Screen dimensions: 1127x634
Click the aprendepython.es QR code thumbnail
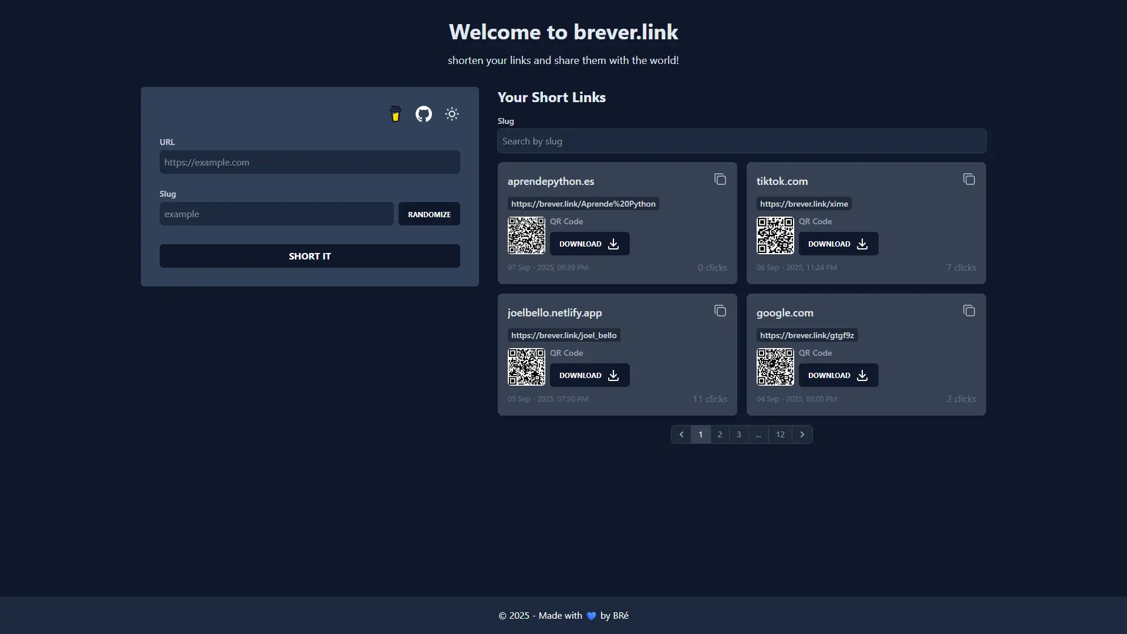click(526, 235)
